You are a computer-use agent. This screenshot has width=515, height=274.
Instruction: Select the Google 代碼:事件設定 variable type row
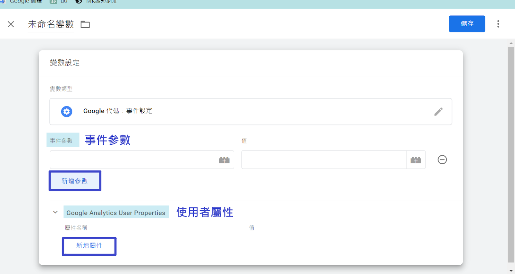tap(251, 112)
